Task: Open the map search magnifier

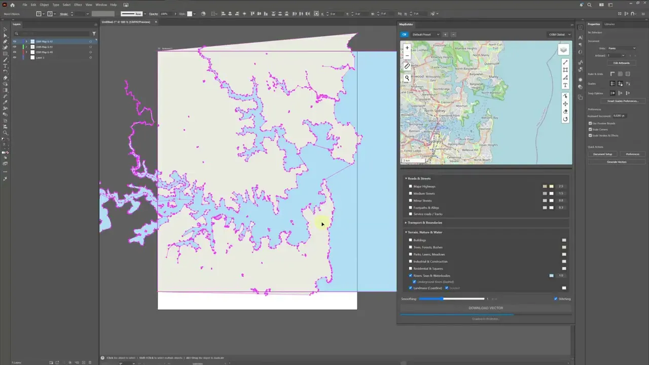Action: pyautogui.click(x=407, y=78)
